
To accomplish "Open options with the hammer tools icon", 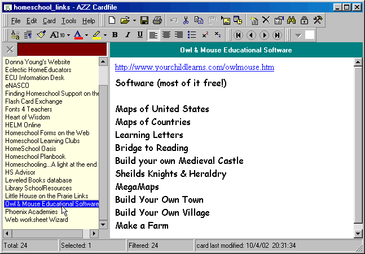I will click(x=318, y=20).
